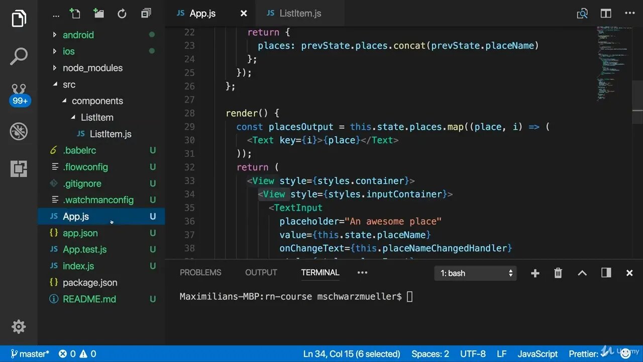This screenshot has height=362, width=643.
Task: Switch to the App.js editor tab
Action: (202, 14)
